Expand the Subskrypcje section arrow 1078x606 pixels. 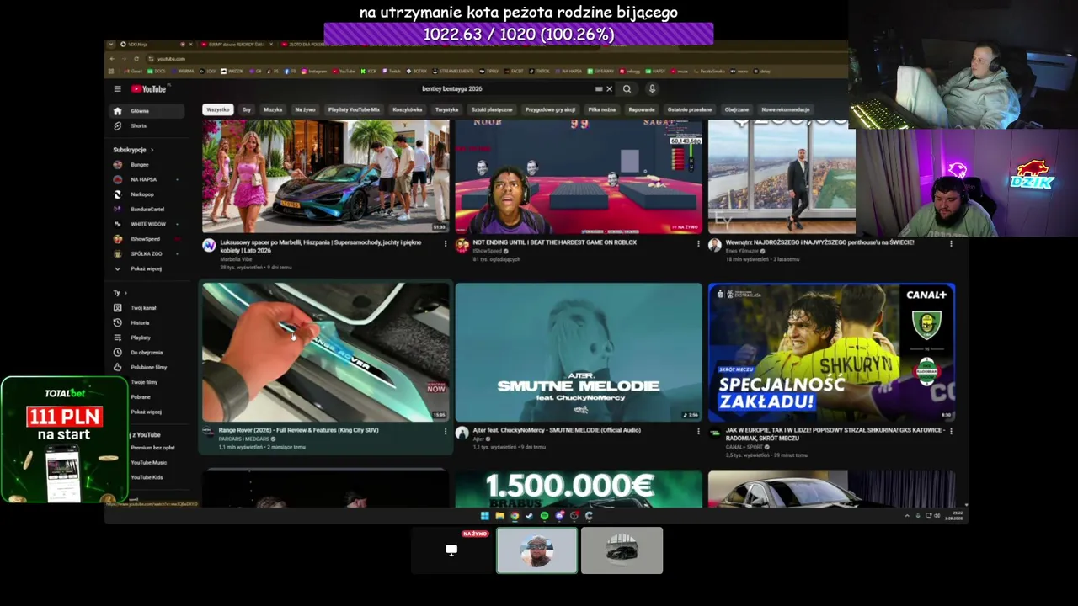(152, 150)
